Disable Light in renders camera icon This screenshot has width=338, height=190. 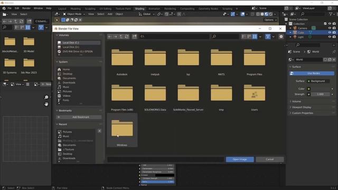pos(334,37)
